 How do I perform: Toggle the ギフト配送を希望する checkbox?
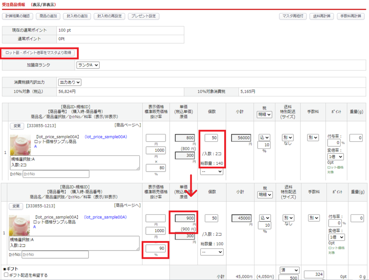point(5,275)
